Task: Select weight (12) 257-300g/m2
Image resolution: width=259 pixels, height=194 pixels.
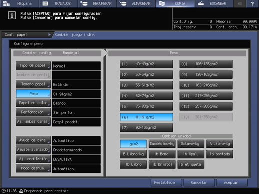Action: [x=206, y=106]
